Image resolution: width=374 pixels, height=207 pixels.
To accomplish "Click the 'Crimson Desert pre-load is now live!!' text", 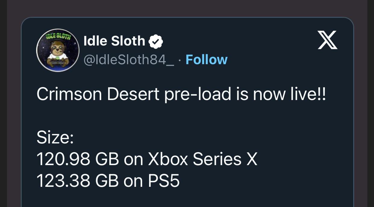I will pos(181,95).
